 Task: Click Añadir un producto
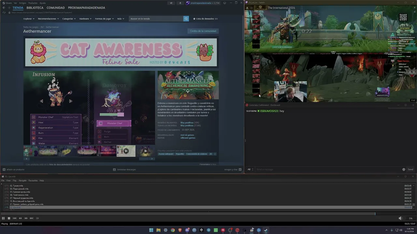click(x=14, y=169)
